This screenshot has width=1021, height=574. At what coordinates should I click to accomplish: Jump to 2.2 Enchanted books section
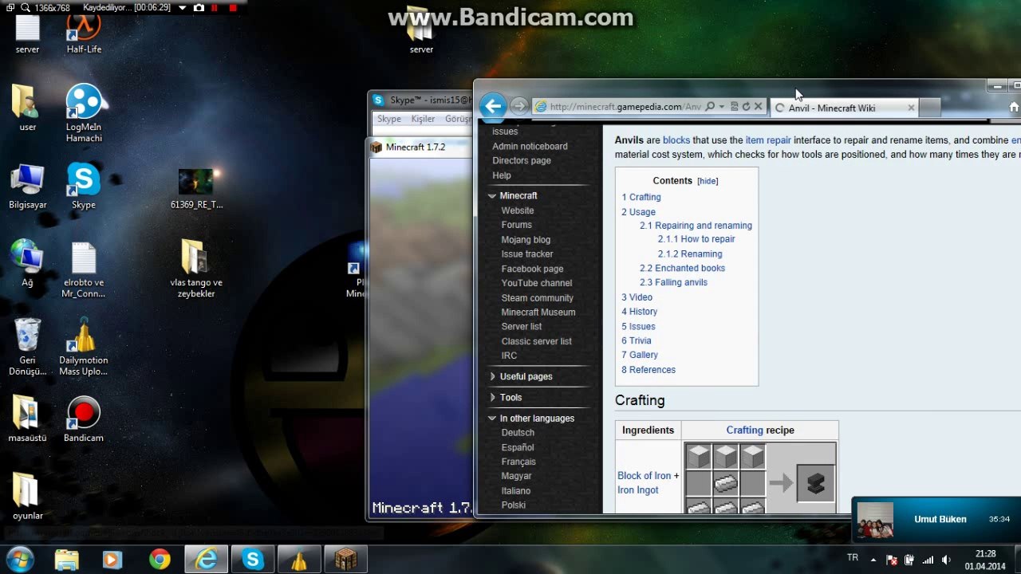click(682, 268)
